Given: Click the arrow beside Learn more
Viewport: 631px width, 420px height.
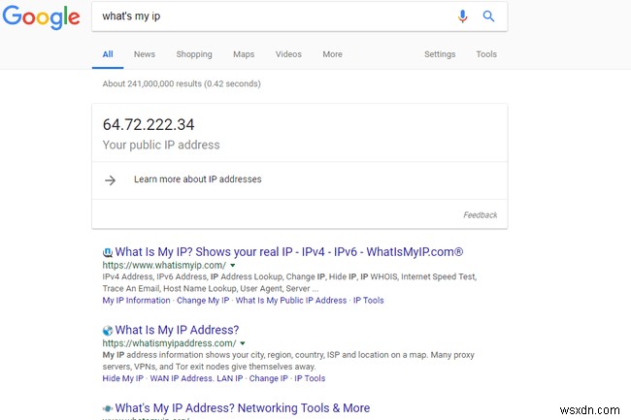Looking at the screenshot, I should (x=110, y=179).
